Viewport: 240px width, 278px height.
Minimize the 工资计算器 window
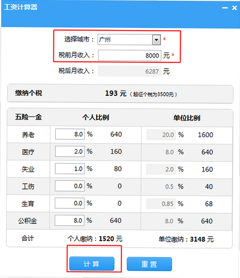coord(225,8)
